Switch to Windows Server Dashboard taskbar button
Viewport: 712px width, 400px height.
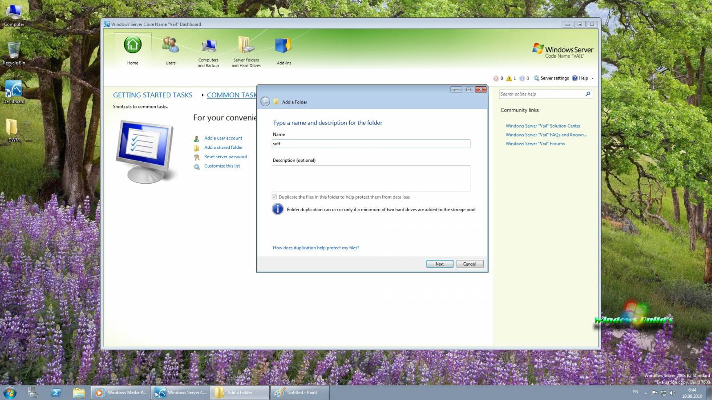pyautogui.click(x=181, y=392)
